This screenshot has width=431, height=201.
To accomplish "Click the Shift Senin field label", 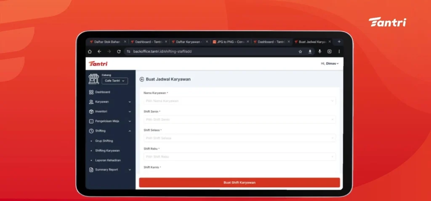I will pyautogui.click(x=151, y=112).
